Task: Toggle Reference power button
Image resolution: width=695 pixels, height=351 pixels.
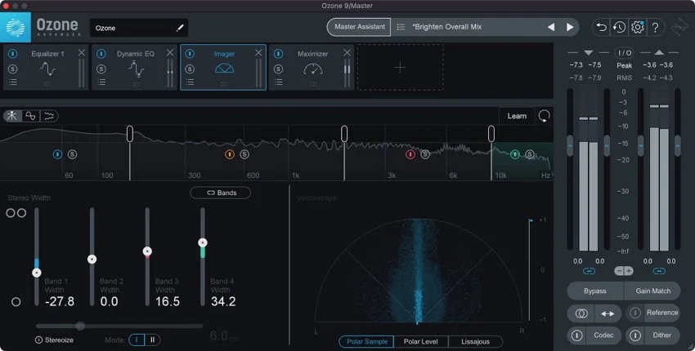Action: click(x=635, y=313)
